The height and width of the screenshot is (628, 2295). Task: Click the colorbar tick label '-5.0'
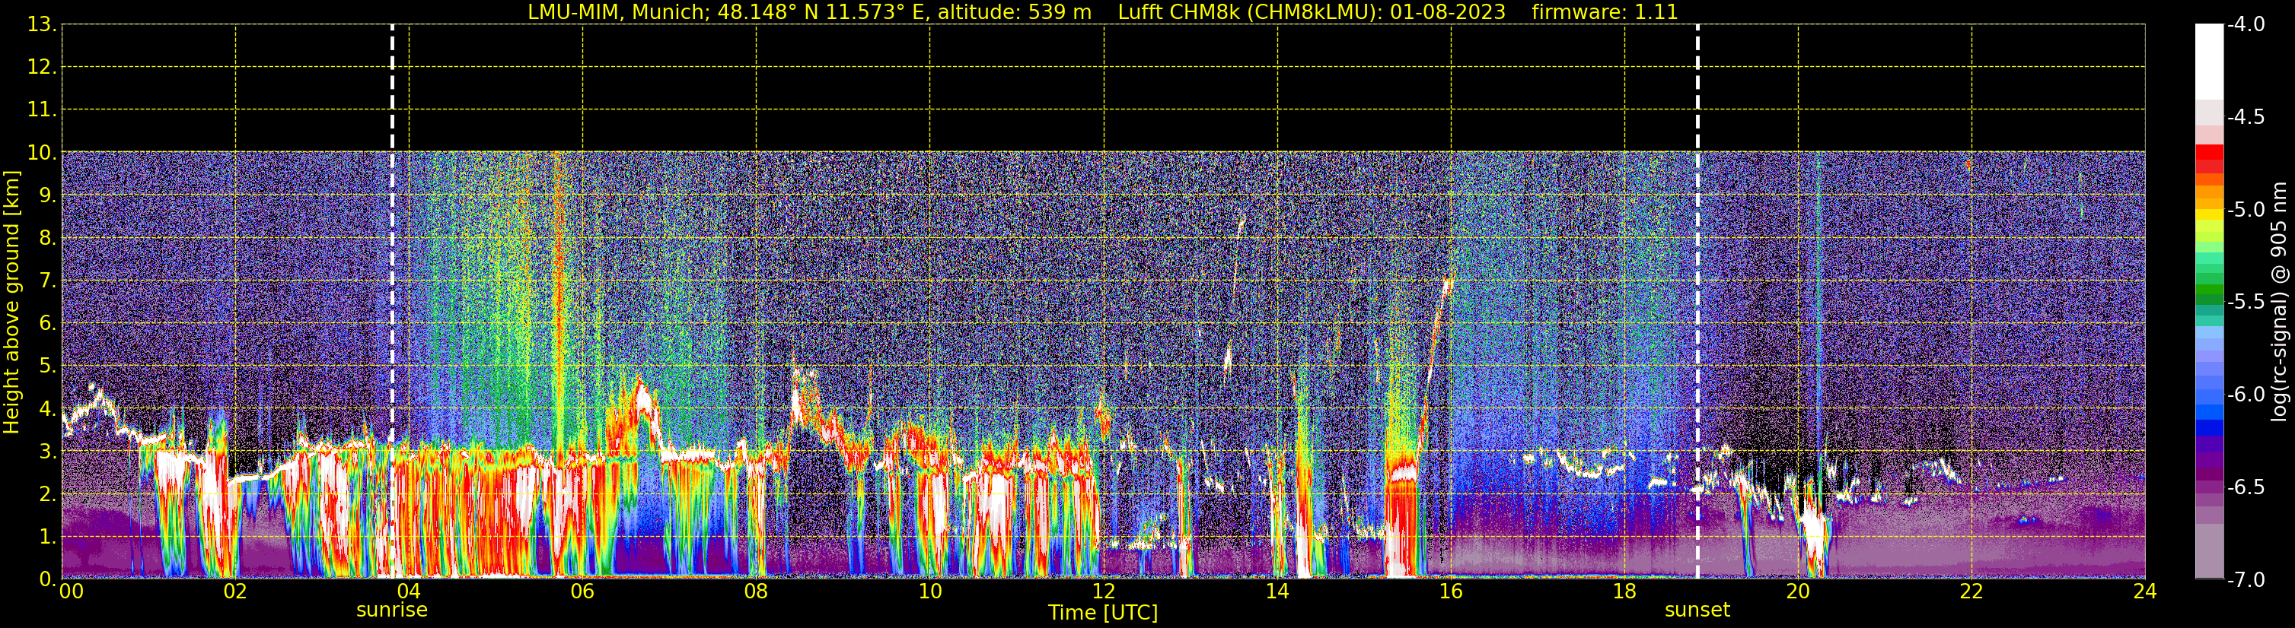pyautogui.click(x=2246, y=209)
